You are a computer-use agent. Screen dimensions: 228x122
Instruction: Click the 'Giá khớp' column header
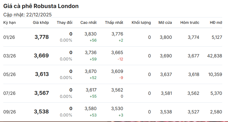pyautogui.click(x=41, y=22)
